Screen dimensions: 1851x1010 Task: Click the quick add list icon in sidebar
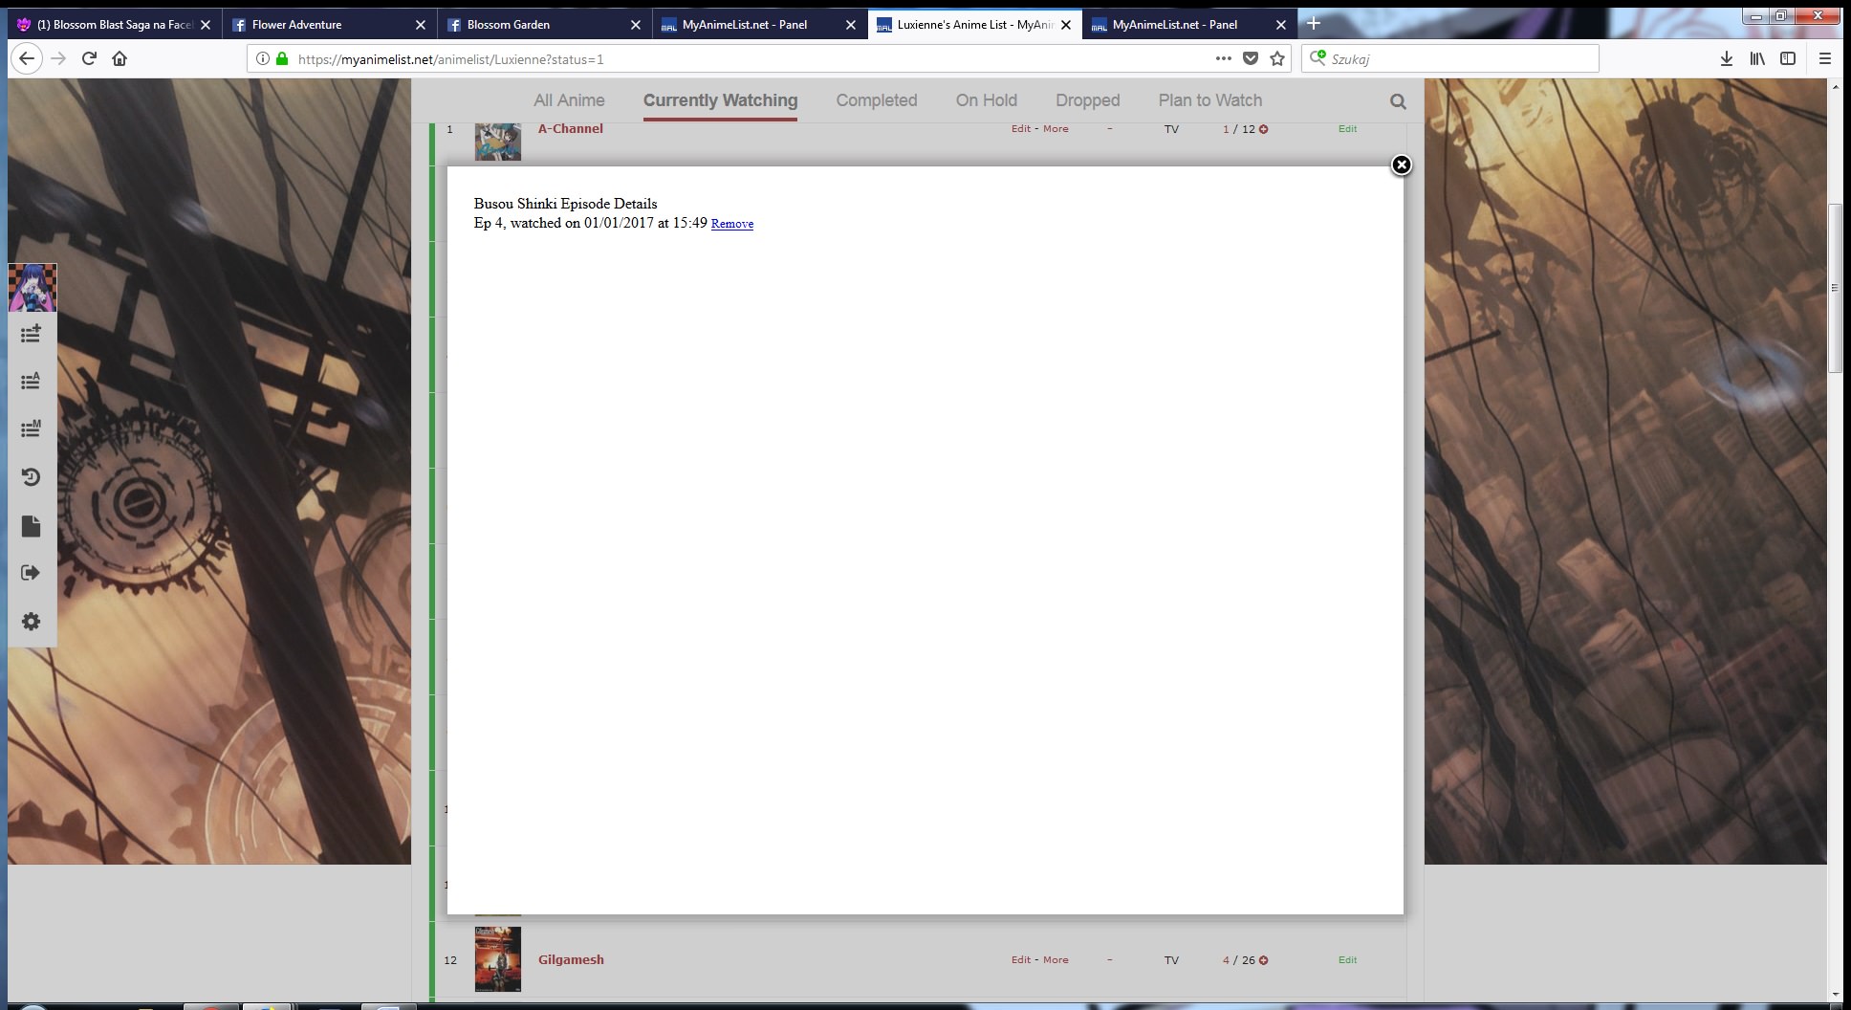coord(31,333)
